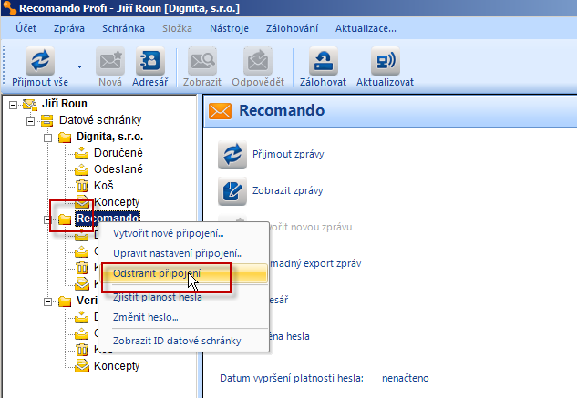
Task: Click Přijmout zprávy link
Action: (288, 154)
